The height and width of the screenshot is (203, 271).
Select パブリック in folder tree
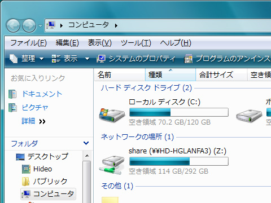[50, 181]
